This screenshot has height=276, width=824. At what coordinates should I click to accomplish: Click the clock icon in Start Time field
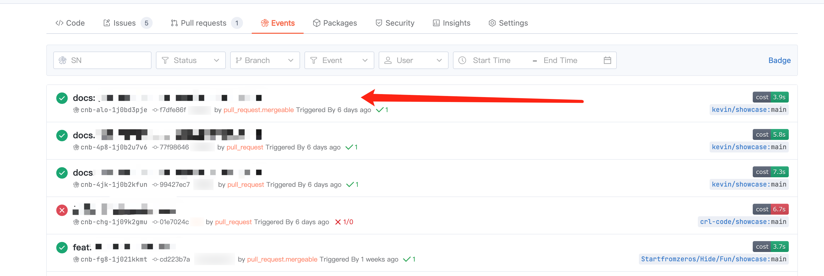[462, 60]
